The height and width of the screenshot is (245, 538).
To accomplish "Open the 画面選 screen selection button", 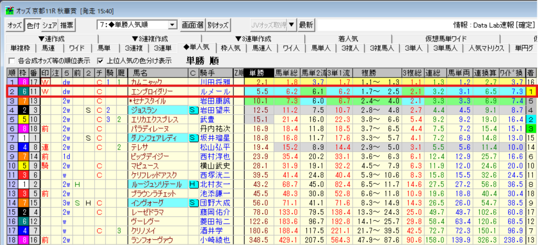I will [192, 25].
